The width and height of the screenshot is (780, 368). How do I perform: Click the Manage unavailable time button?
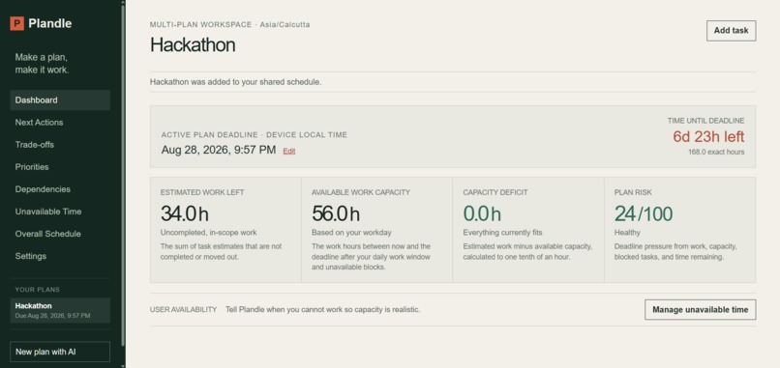pos(700,309)
